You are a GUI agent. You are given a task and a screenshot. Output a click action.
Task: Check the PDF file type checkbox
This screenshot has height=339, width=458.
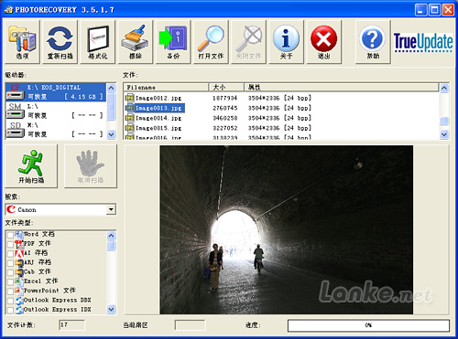(x=10, y=244)
